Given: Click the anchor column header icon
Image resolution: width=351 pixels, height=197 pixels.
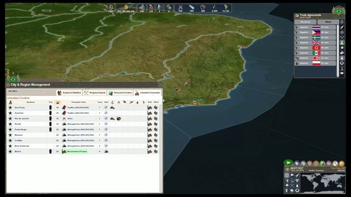Looking at the screenshot, I should click(x=112, y=102).
